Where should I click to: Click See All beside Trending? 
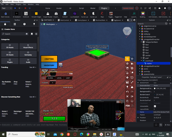[33, 67]
